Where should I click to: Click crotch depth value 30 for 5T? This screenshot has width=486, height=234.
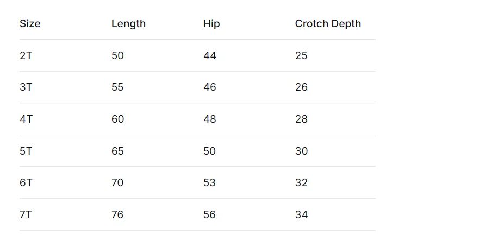[301, 151]
